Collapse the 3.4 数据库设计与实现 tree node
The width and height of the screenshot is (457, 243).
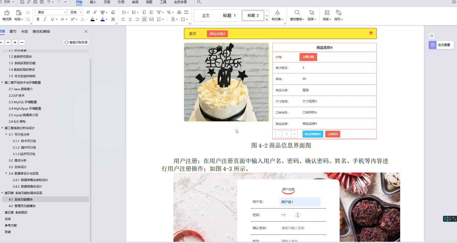pyautogui.click(x=6, y=173)
